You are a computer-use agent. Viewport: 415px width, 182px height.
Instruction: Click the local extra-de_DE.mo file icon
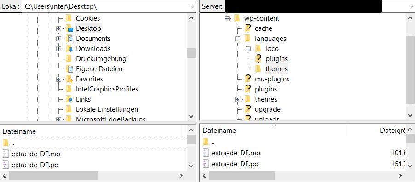pos(6,154)
